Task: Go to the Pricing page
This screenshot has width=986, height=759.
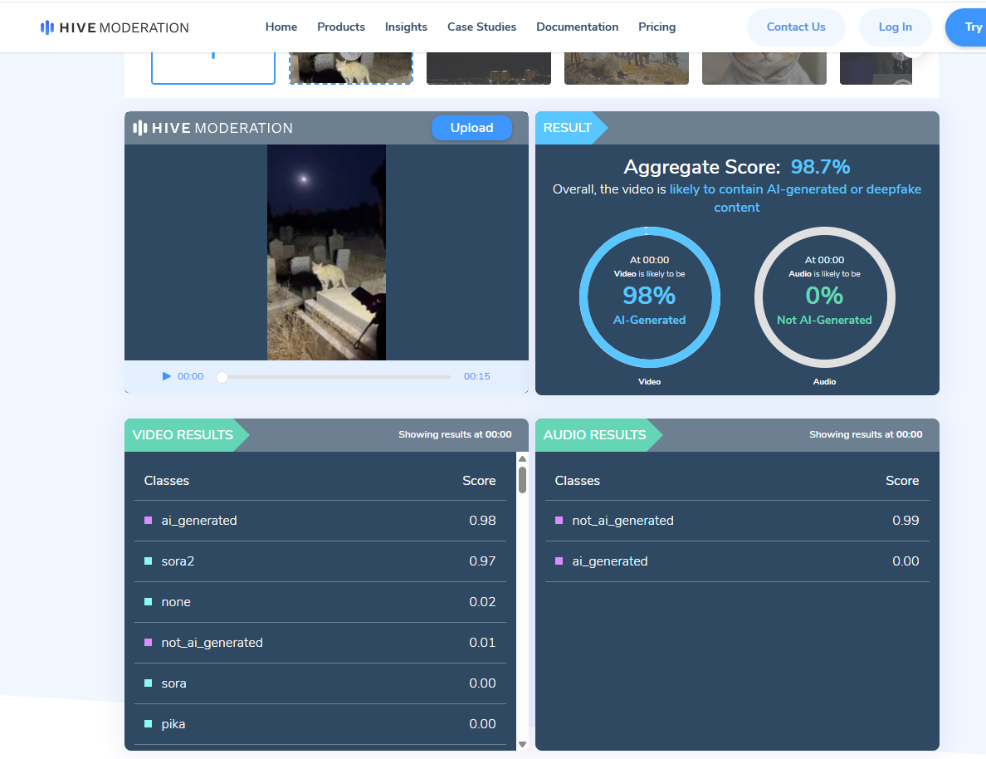Action: click(x=657, y=27)
